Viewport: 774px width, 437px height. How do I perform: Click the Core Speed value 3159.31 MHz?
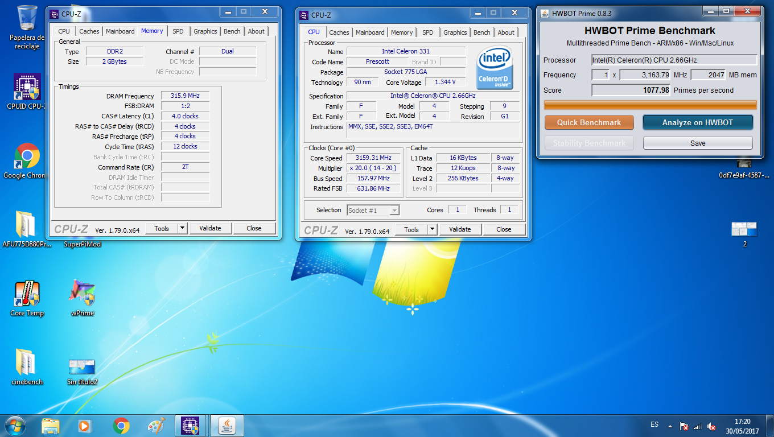click(x=373, y=158)
